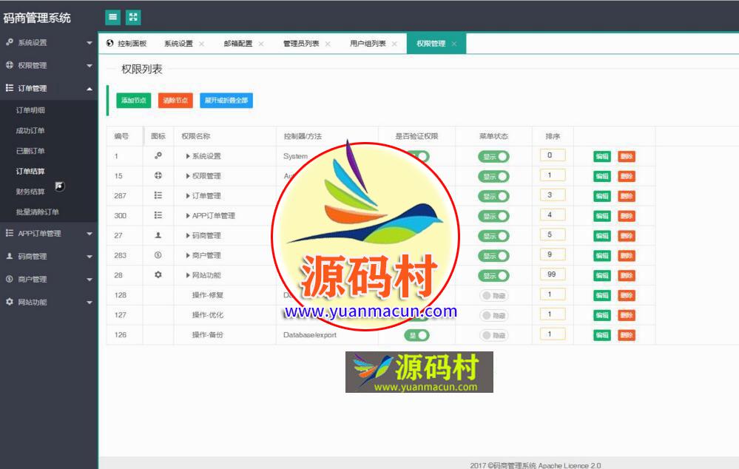Screen dimensions: 739x469
Task: Toggle menu status switch for 系统设置 row
Action: (x=493, y=156)
